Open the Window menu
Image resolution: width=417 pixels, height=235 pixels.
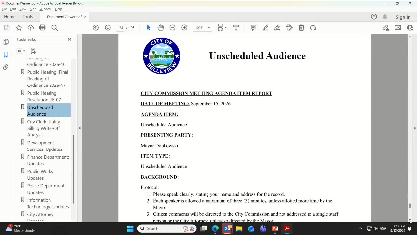point(45,9)
